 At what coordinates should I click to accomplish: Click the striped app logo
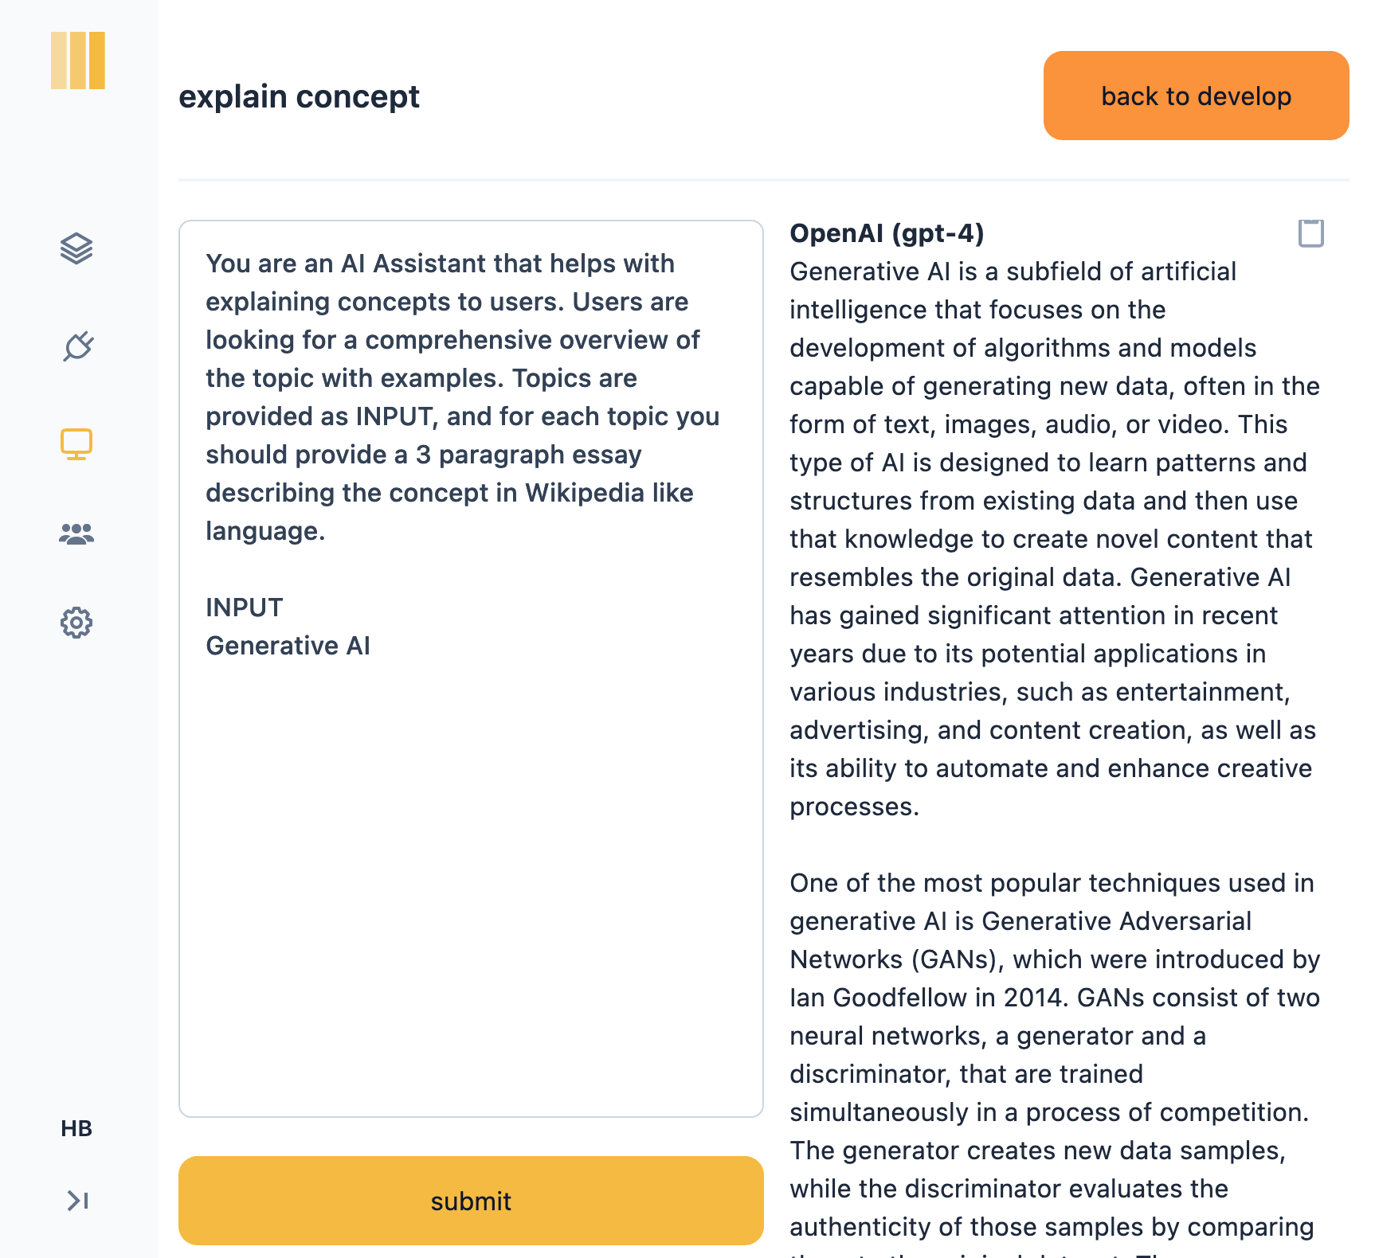pos(77,61)
